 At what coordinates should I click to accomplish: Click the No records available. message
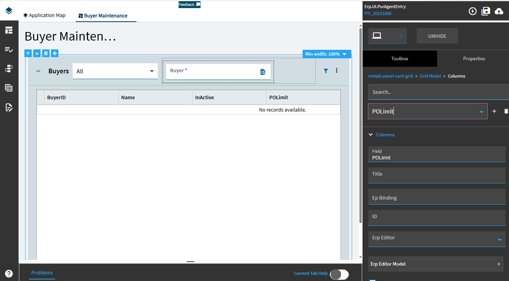[283, 110]
